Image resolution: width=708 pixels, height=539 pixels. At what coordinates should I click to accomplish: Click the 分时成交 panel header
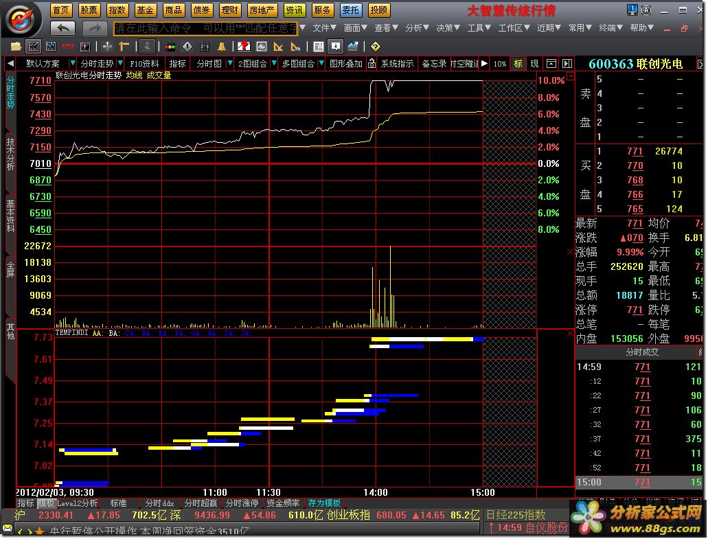coord(641,352)
